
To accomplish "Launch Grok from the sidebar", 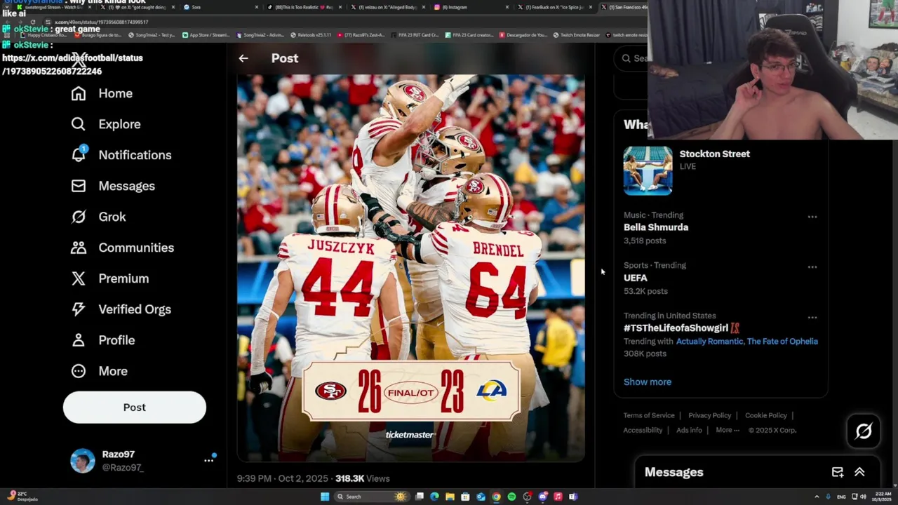I will point(98,217).
